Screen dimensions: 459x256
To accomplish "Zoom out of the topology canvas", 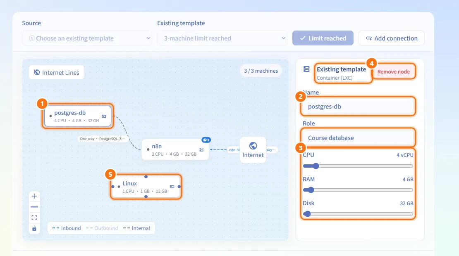I will tap(34, 207).
